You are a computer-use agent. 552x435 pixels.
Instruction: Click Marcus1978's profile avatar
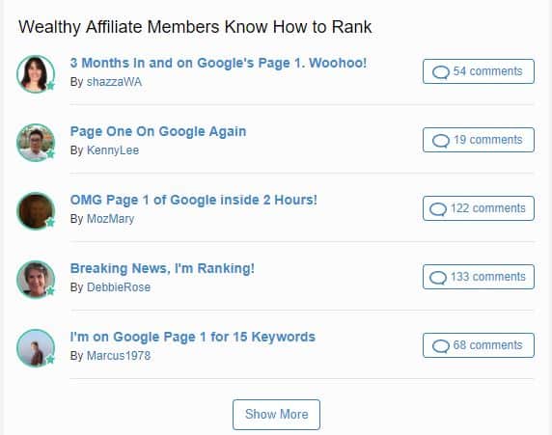tap(36, 348)
